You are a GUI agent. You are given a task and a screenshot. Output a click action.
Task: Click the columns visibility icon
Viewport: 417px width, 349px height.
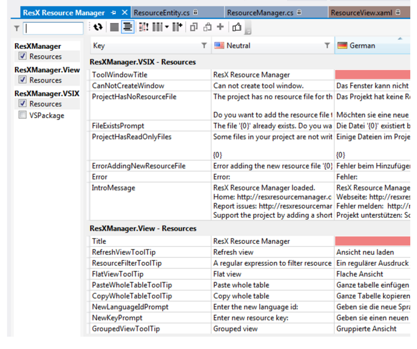tap(157, 27)
